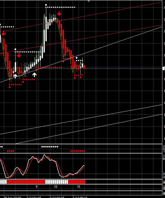Click the "15" label under histogram

point(79,187)
